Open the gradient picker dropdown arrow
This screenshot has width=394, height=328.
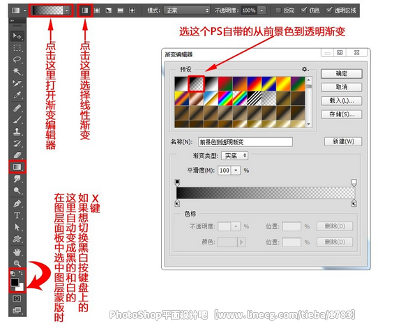(67, 10)
